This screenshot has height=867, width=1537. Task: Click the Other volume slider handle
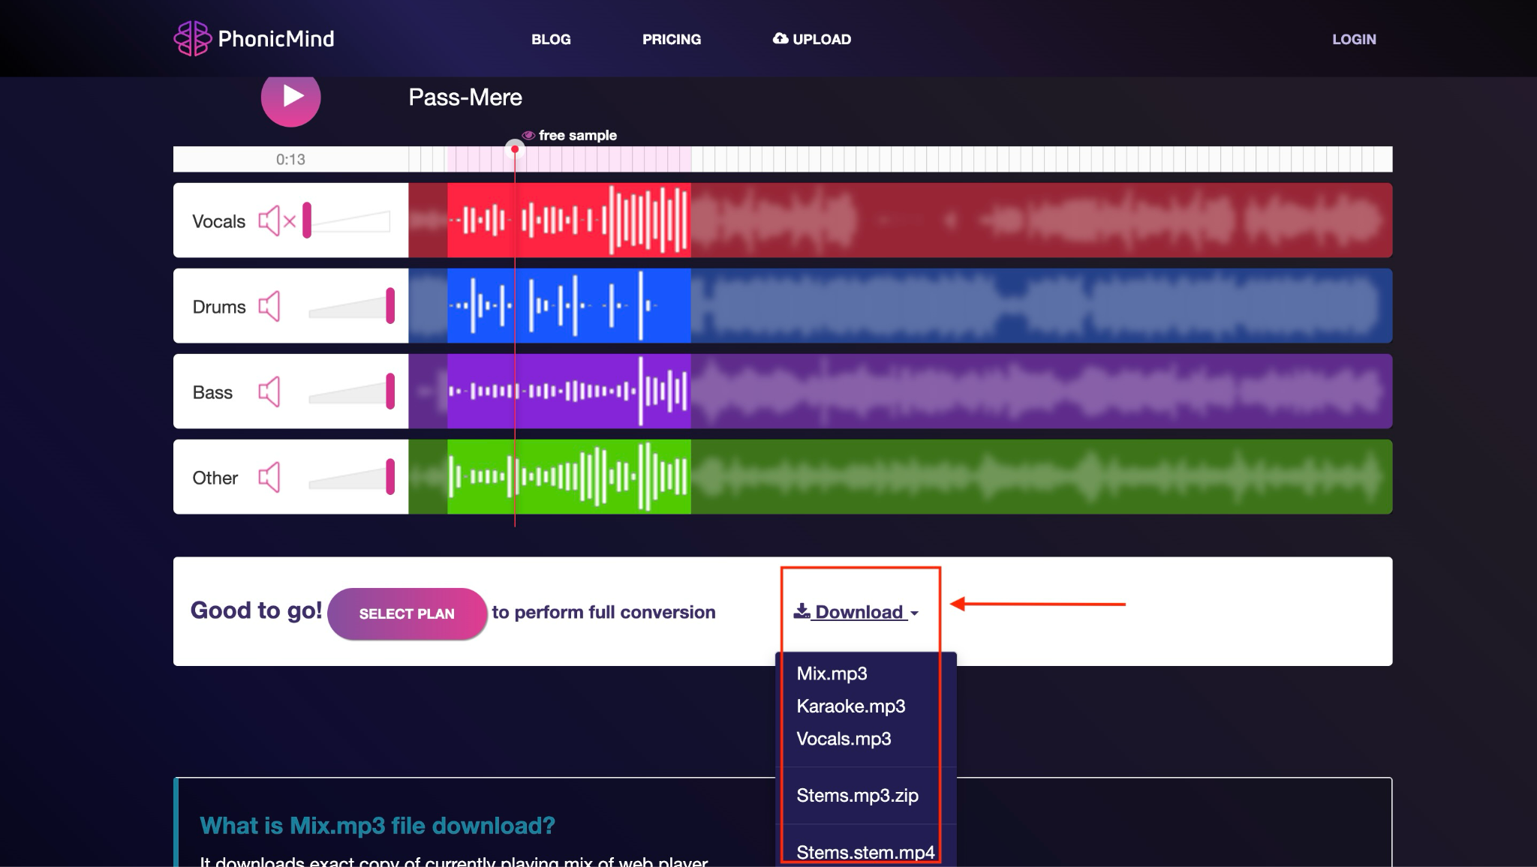(390, 477)
